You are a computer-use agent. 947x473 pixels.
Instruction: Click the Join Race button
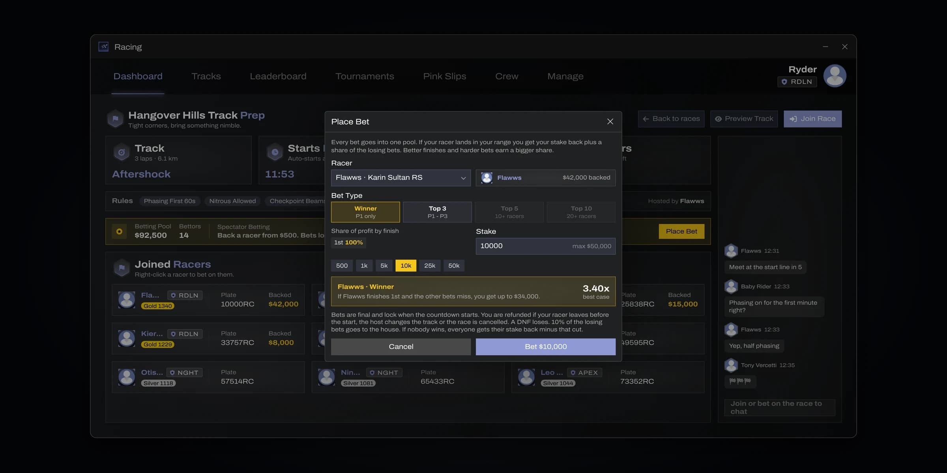(812, 119)
